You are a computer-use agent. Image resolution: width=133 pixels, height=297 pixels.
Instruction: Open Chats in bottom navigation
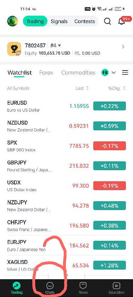[50, 288]
